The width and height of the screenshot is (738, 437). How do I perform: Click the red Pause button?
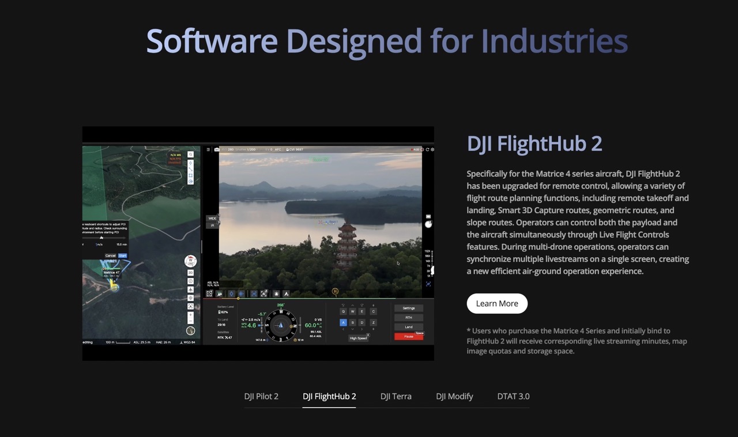tap(409, 337)
